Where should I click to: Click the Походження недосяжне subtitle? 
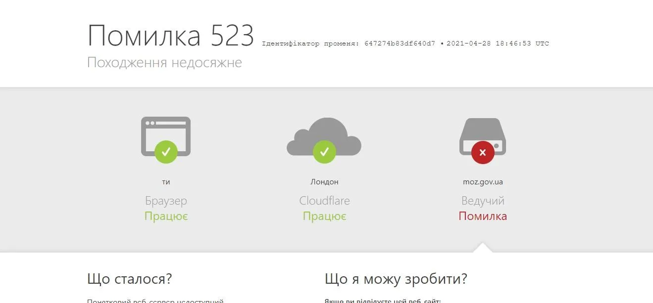164,63
